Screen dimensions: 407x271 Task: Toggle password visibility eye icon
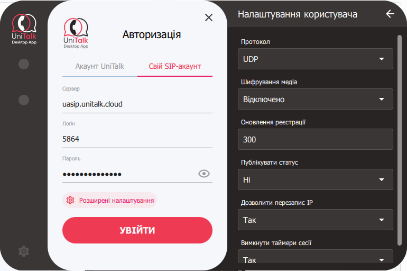click(x=204, y=174)
